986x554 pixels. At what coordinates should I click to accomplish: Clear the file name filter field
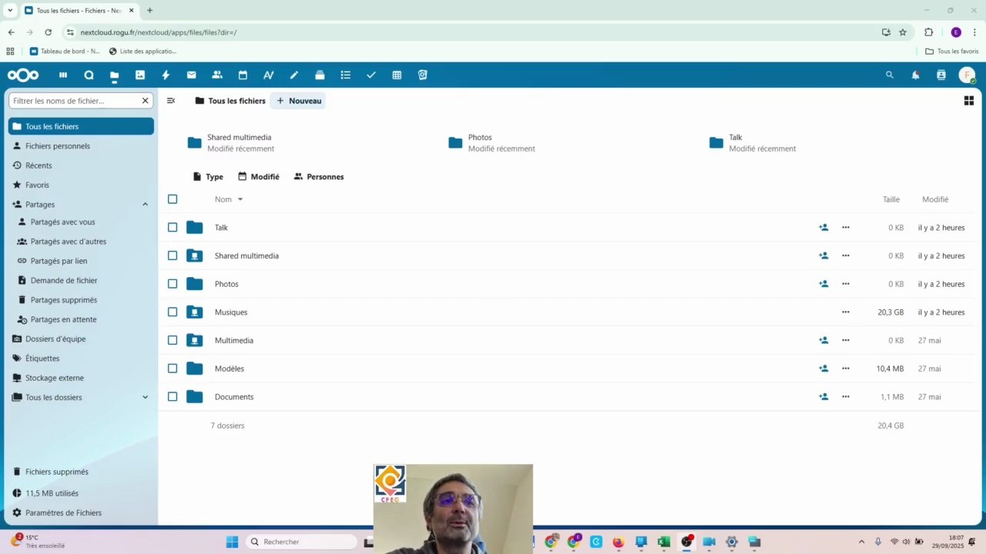(x=145, y=101)
